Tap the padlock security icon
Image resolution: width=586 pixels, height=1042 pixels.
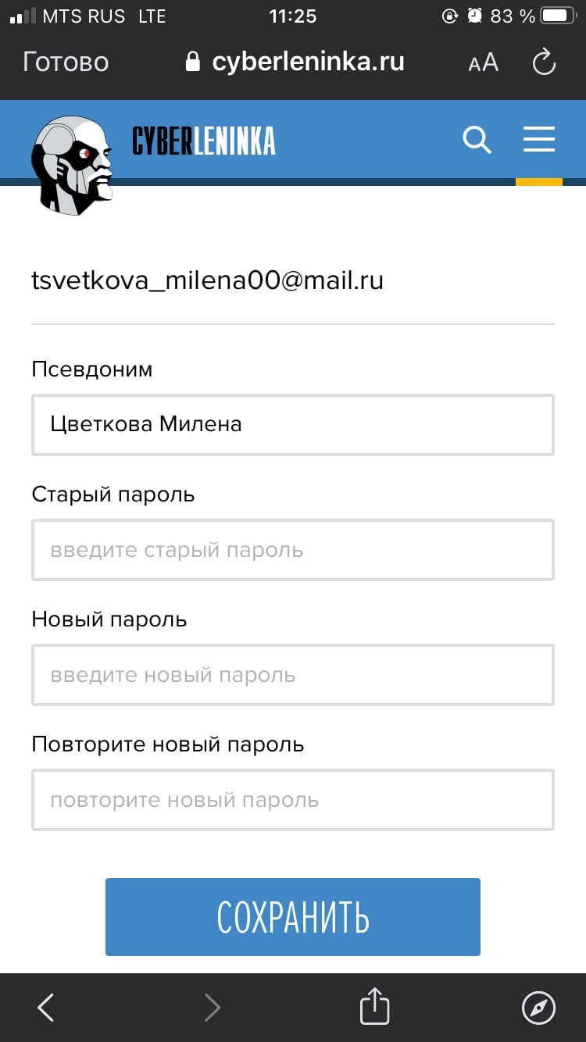click(193, 62)
